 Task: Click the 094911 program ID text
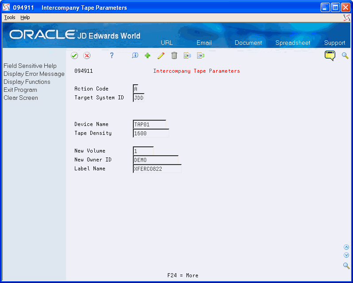click(x=84, y=71)
